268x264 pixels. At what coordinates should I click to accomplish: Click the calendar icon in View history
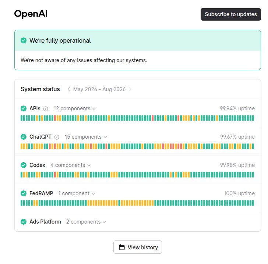[122, 247]
